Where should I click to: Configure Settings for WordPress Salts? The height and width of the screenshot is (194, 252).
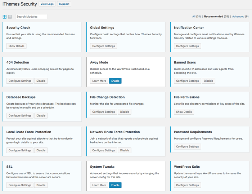click(x=187, y=185)
